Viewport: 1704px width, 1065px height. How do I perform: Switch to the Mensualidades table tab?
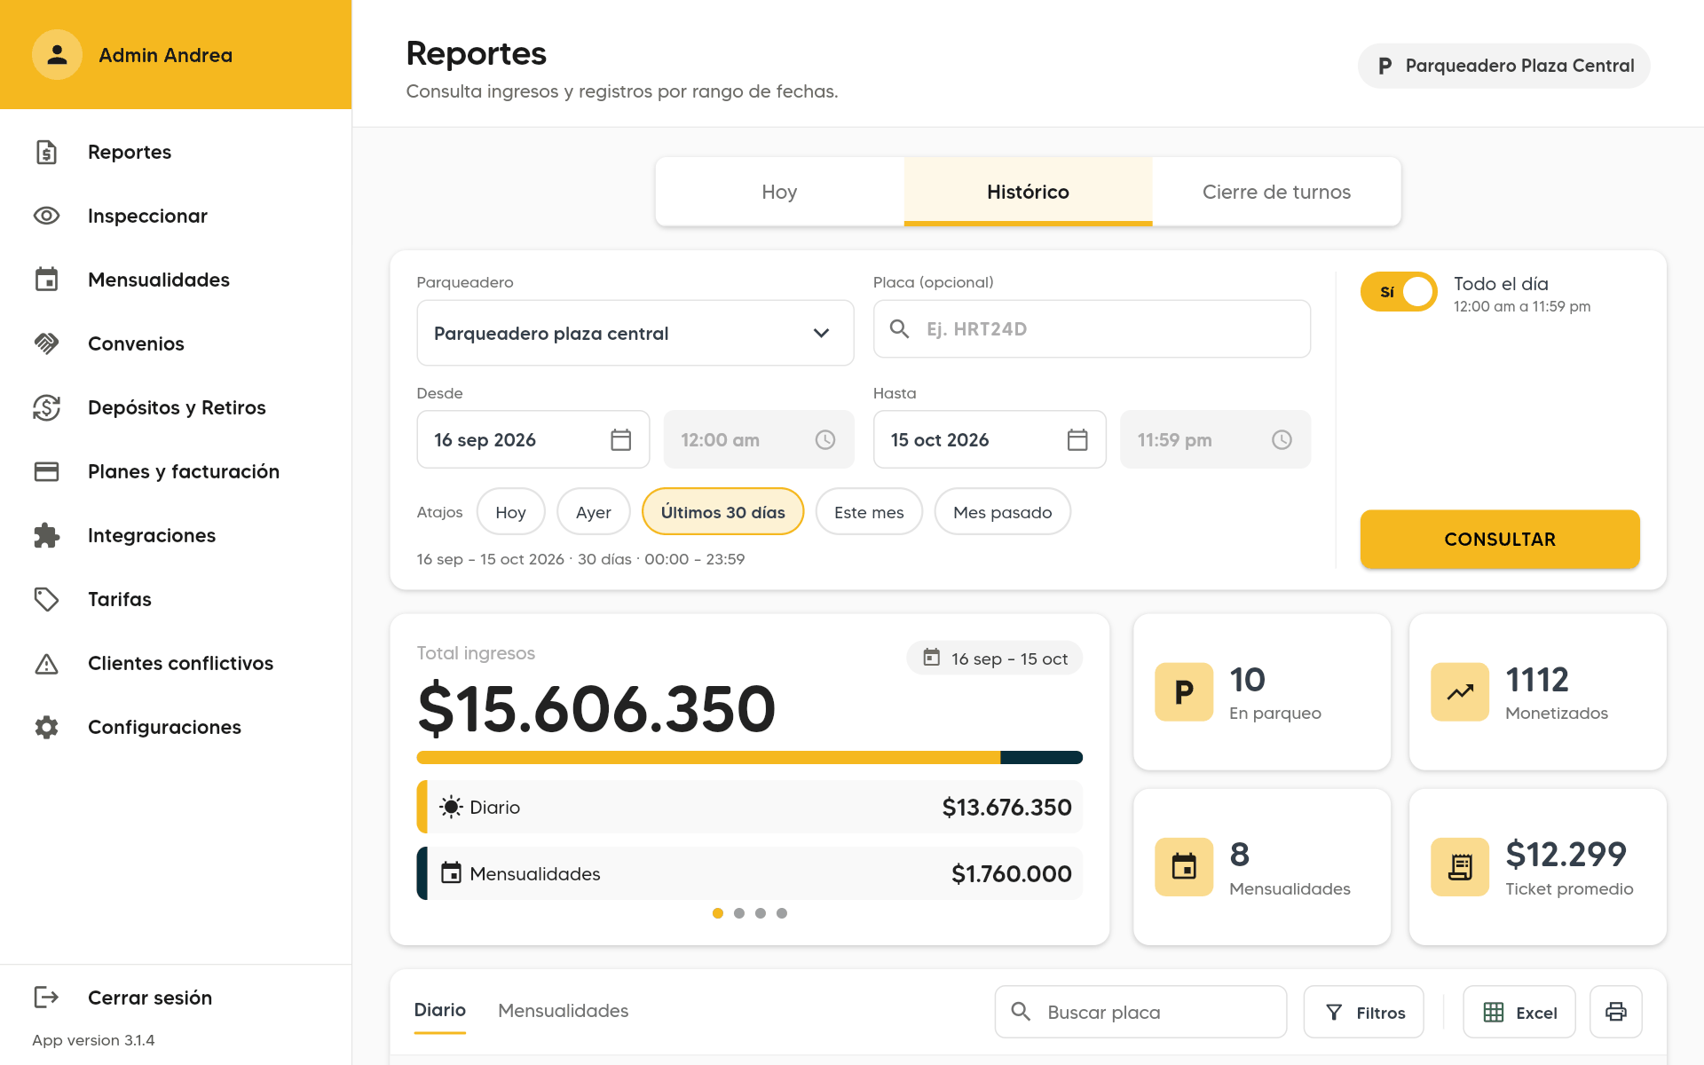(563, 1011)
